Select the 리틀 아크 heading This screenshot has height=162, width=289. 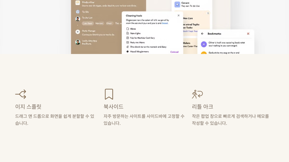point(202,107)
